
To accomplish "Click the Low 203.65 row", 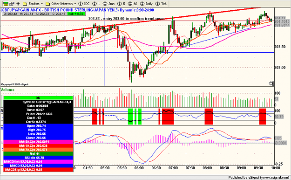I will click(38, 134).
